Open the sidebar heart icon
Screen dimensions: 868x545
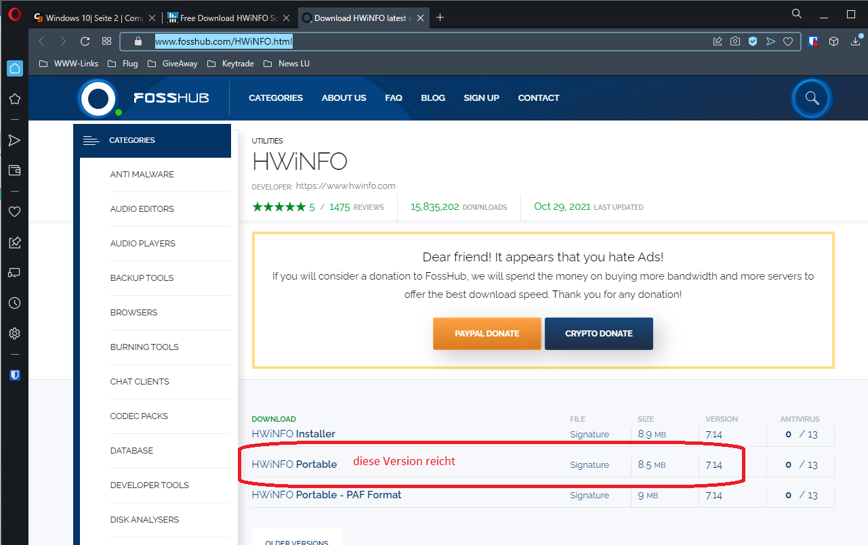pos(14,212)
